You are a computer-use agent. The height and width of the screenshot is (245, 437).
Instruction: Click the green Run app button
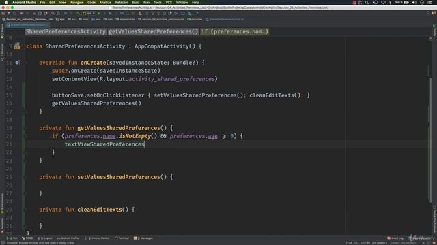click(x=98, y=14)
